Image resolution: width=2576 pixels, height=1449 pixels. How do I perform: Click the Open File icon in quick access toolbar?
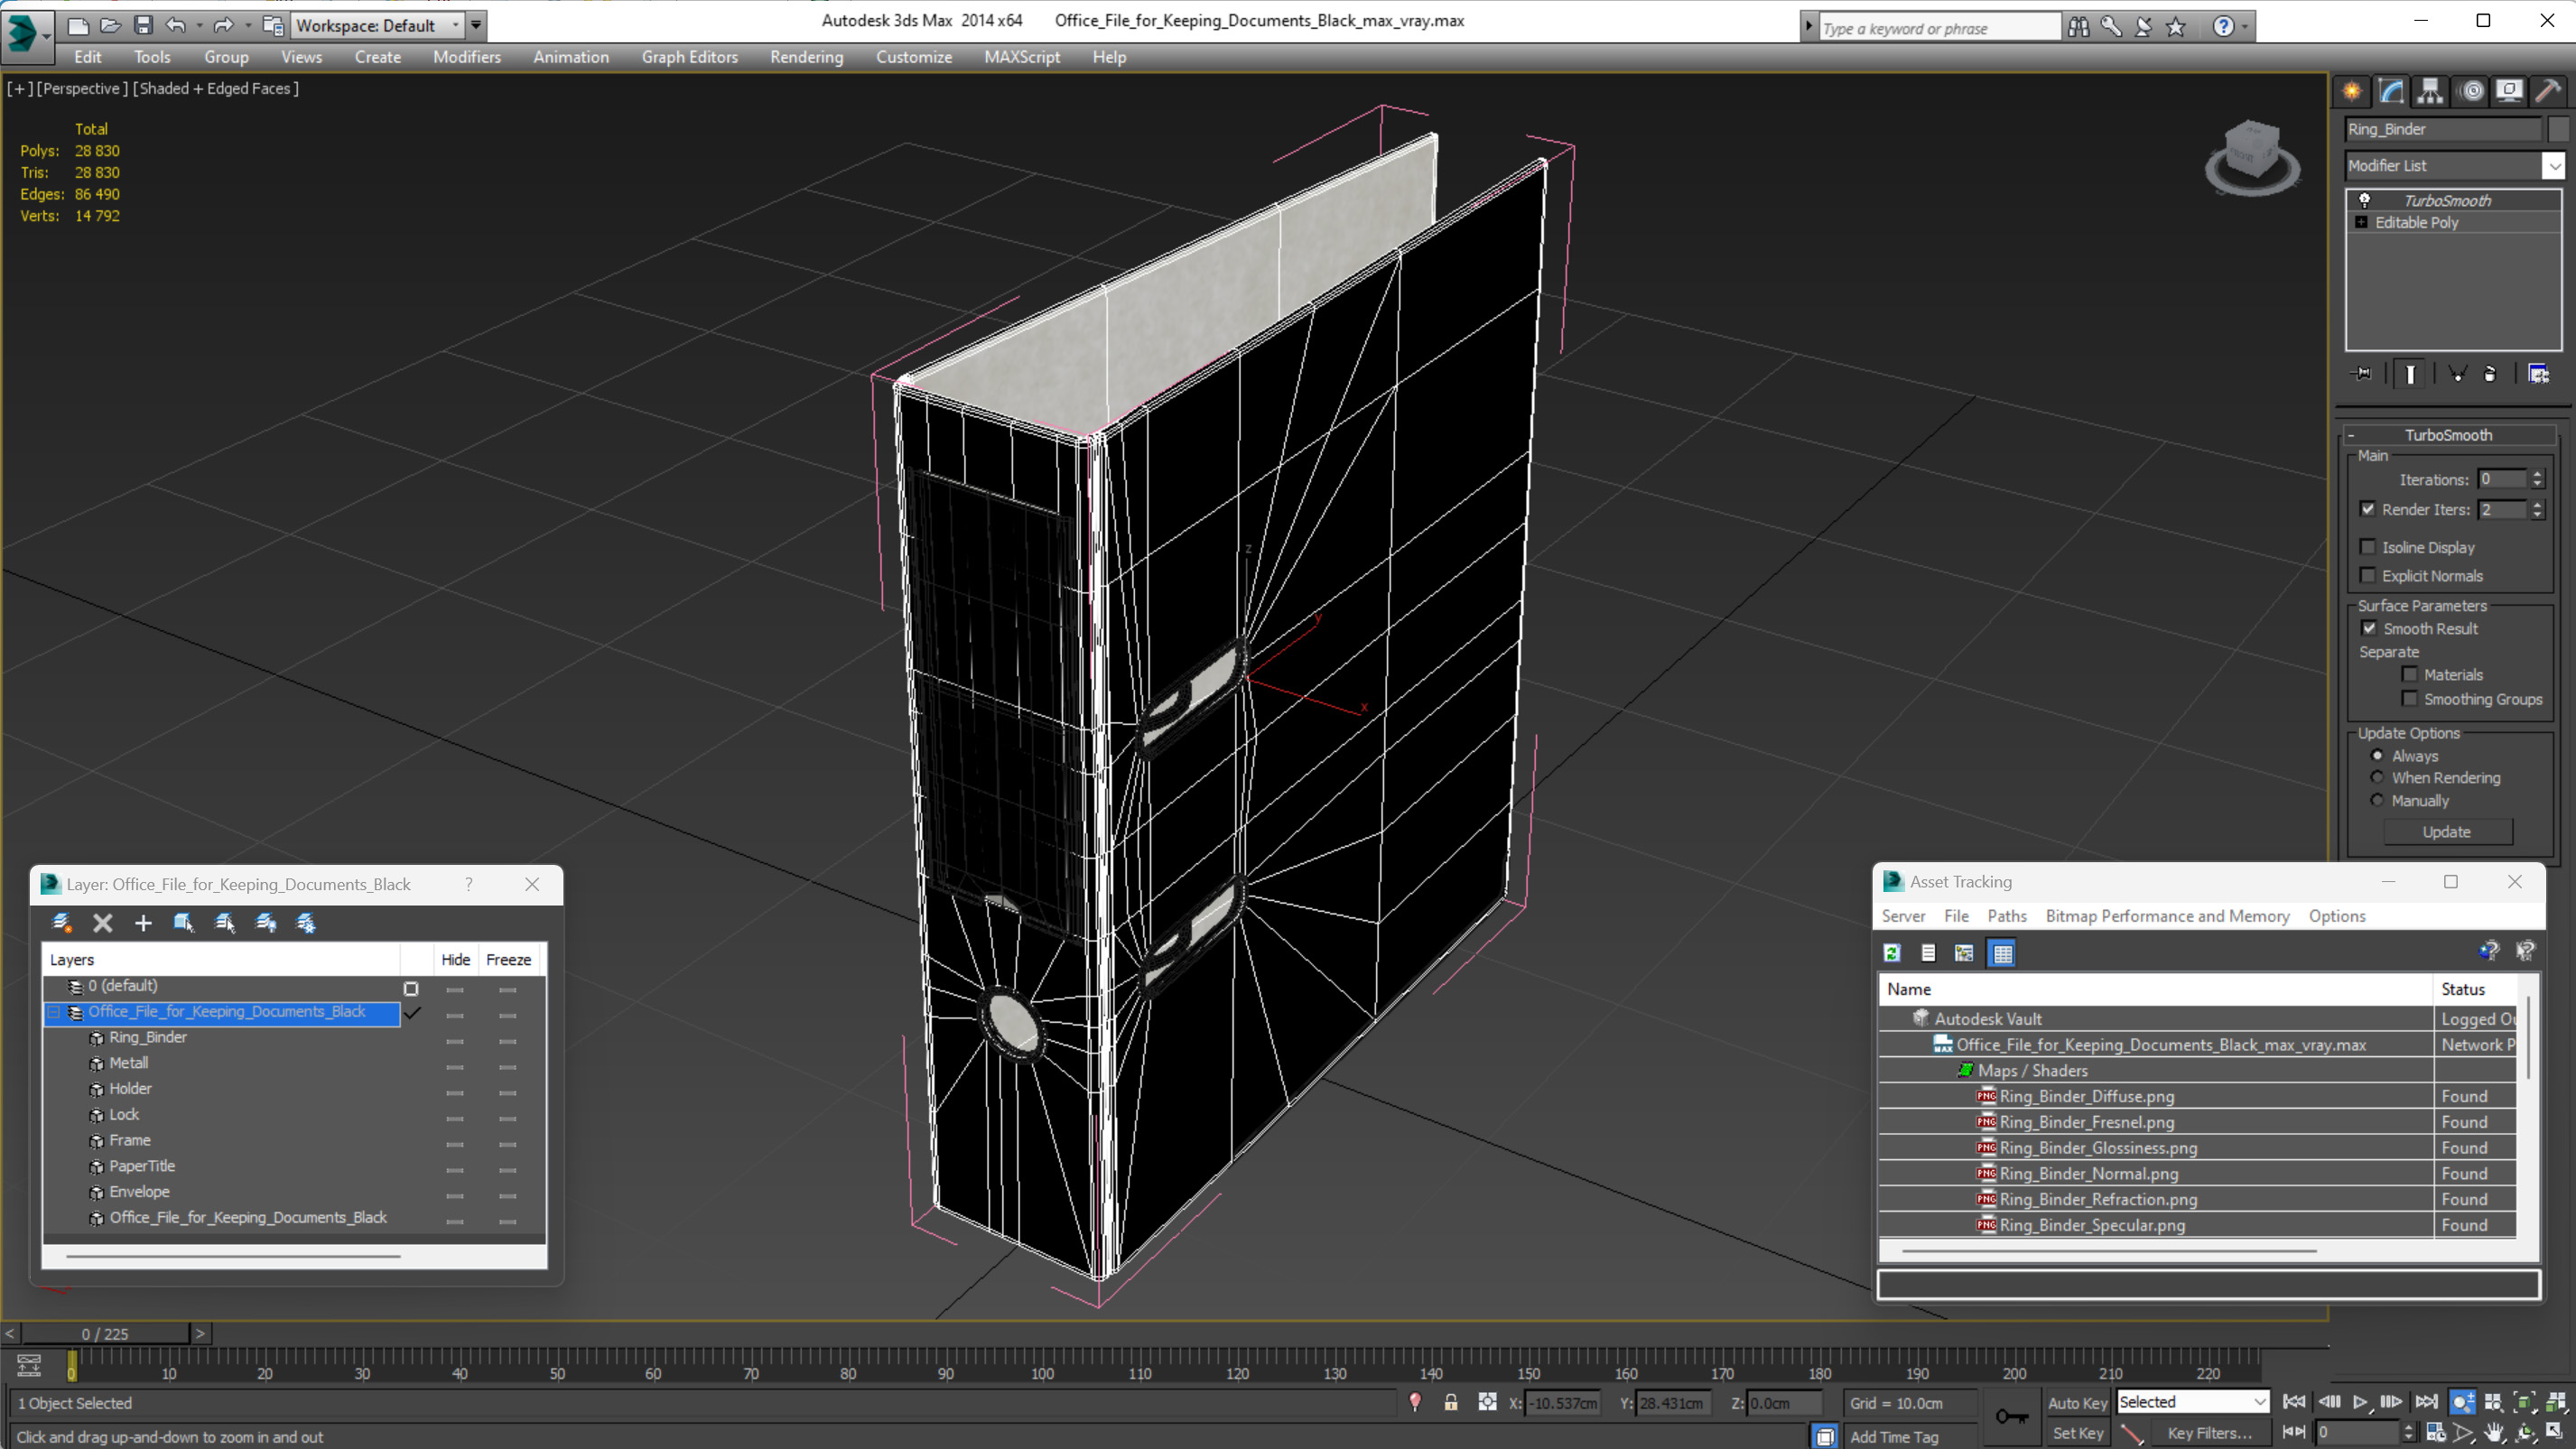coord(111,26)
